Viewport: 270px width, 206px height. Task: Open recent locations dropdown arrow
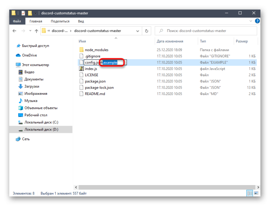30,31
